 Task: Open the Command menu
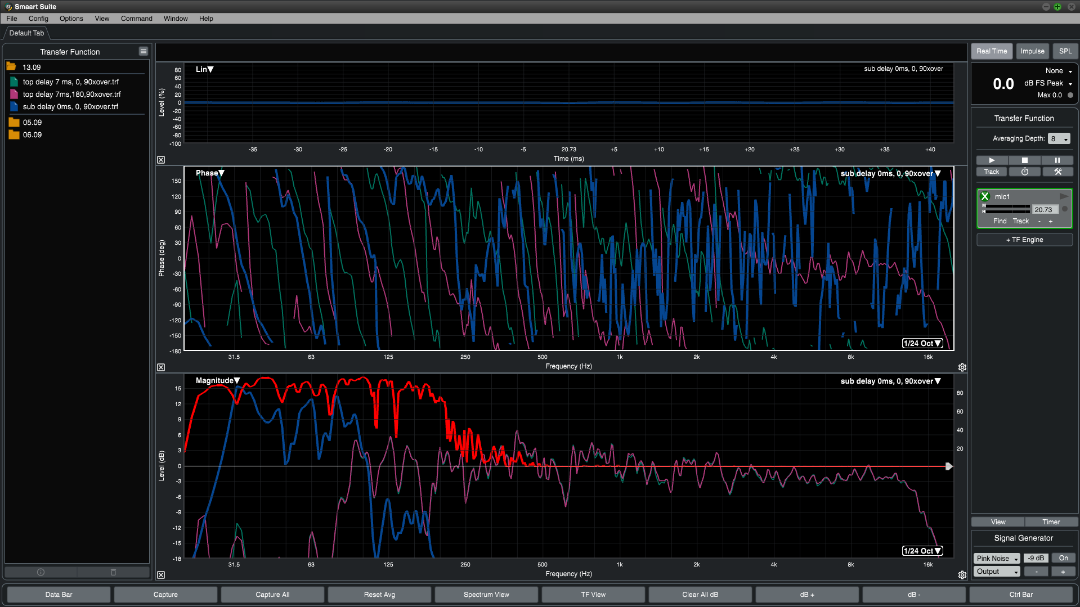136,19
